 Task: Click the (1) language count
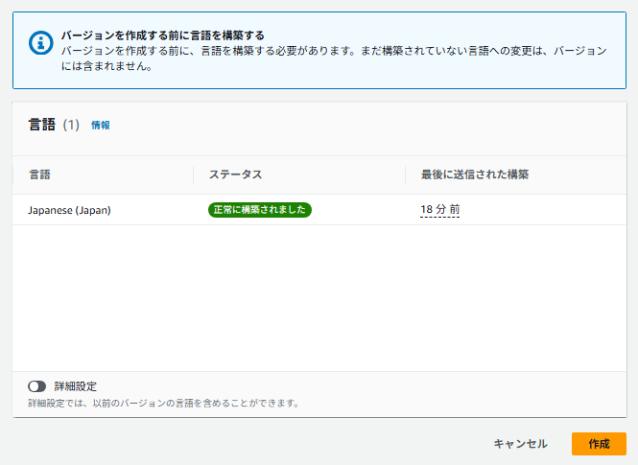click(71, 126)
